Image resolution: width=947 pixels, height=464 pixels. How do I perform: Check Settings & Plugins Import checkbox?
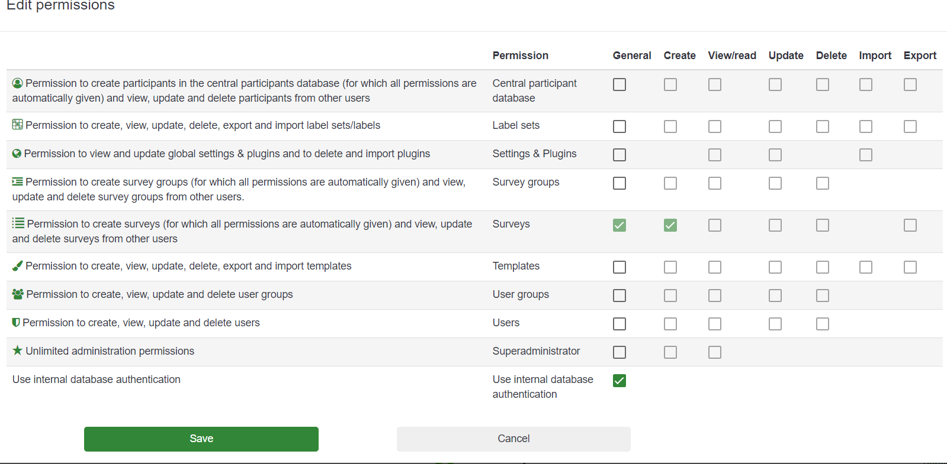866,155
